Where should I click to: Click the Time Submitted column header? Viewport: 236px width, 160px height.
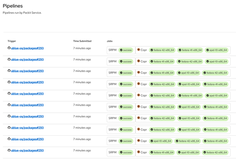(82, 41)
